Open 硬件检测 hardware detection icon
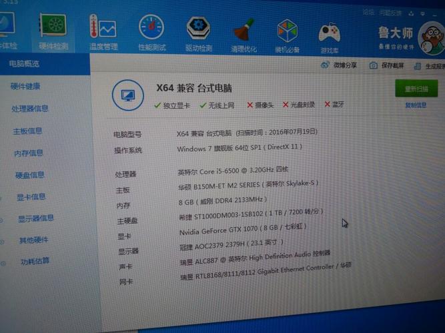The image size is (445, 333). (53, 32)
